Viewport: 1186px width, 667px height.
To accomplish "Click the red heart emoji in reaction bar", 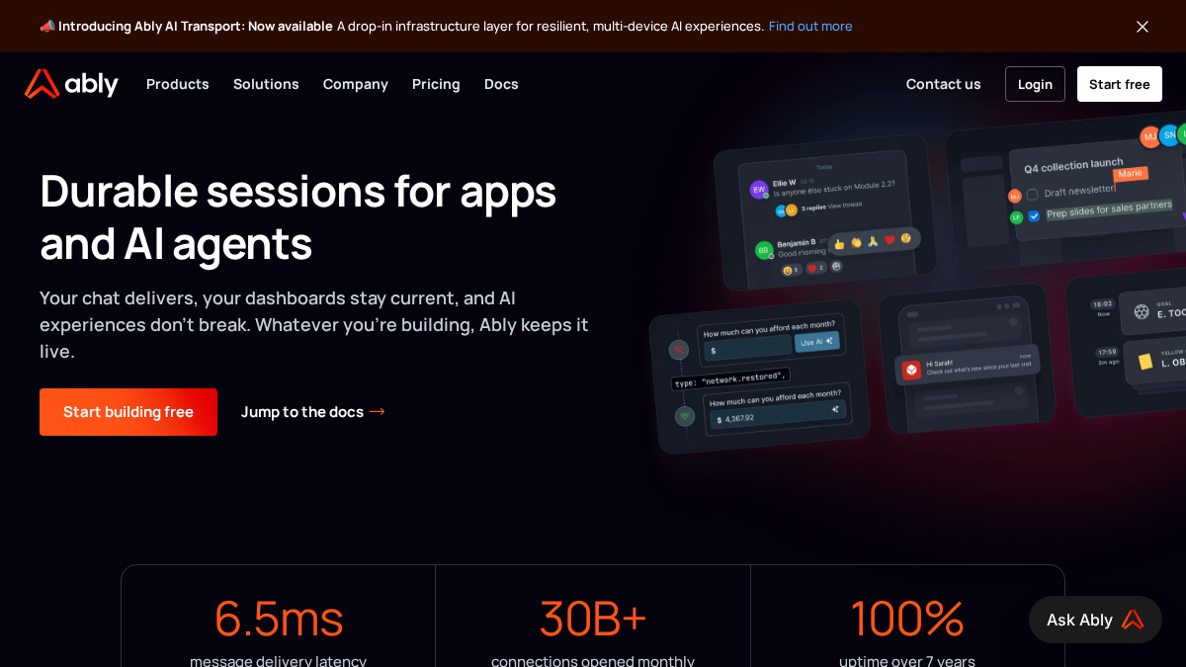I will click(889, 239).
